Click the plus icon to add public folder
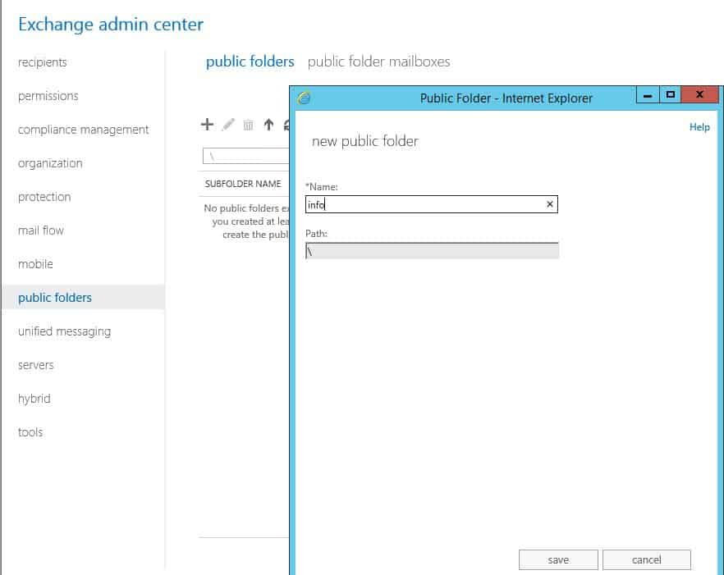The height and width of the screenshot is (575, 724). coord(207,125)
